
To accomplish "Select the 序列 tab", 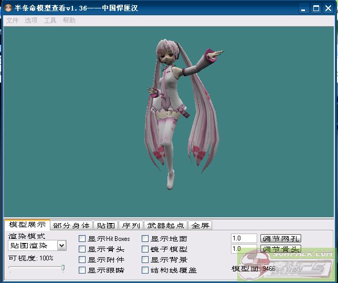I will pyautogui.click(x=131, y=225).
